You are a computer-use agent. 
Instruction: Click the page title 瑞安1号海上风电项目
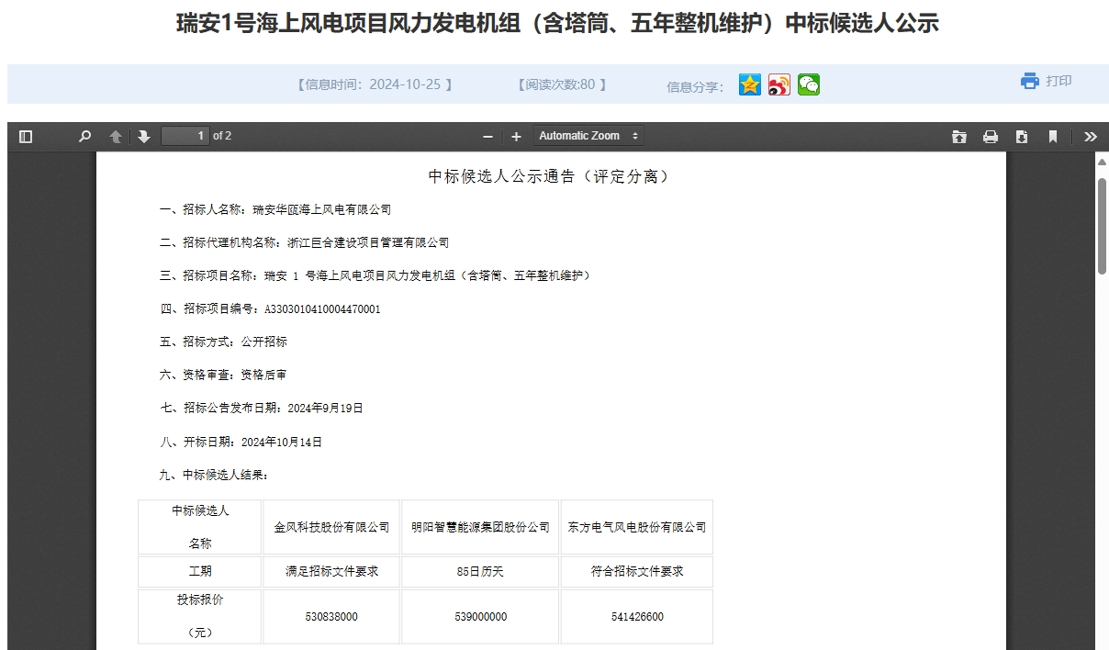click(x=557, y=24)
